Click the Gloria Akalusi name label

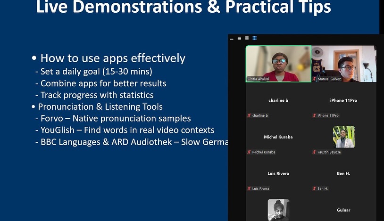pos(258,79)
